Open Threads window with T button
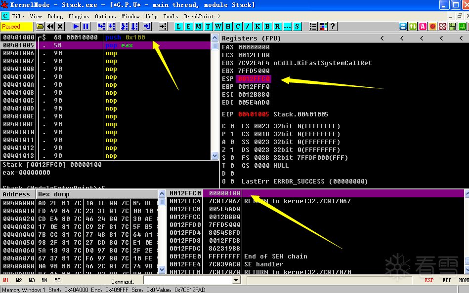Image resolution: width=469 pixels, height=293 pixels. click(208, 27)
